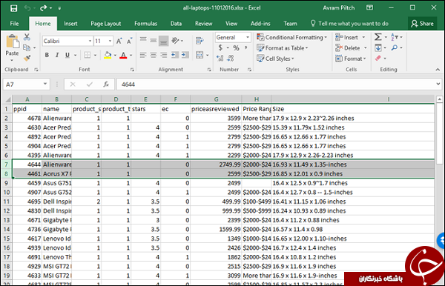The width and height of the screenshot is (445, 286).
Task: Apply the red font color
Action: [123, 55]
